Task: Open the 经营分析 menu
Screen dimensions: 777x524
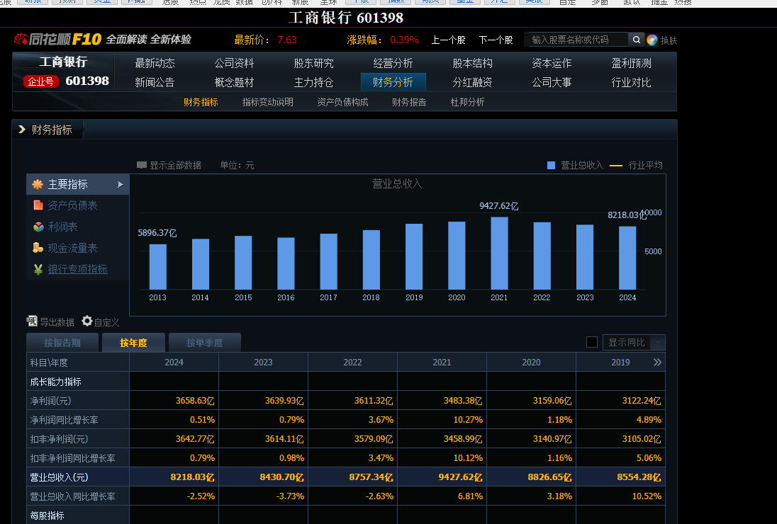Action: tap(393, 63)
